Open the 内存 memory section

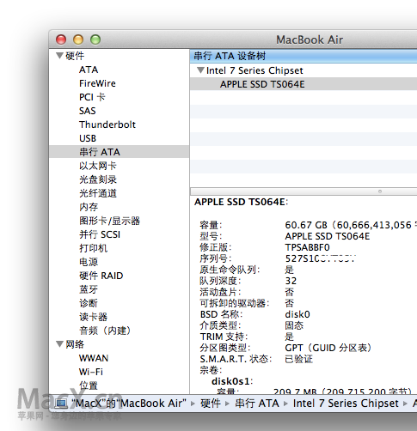(x=89, y=207)
